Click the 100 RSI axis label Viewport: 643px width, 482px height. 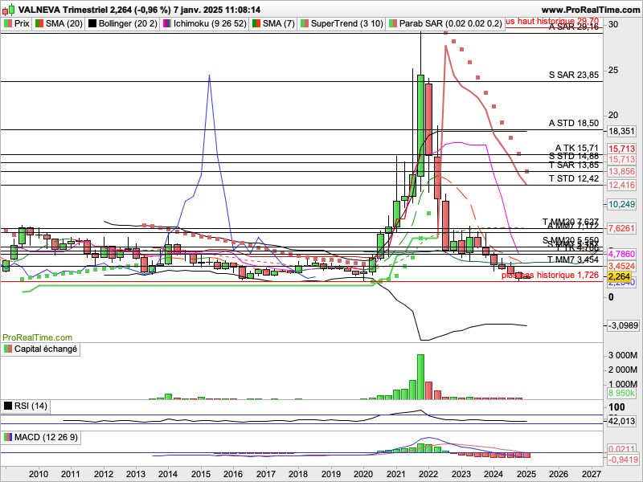616,407
